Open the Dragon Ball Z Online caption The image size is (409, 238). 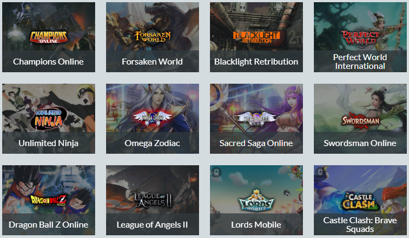pos(49,225)
